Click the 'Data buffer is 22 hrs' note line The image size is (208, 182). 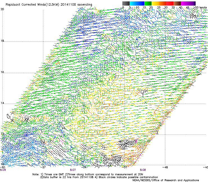99,177
